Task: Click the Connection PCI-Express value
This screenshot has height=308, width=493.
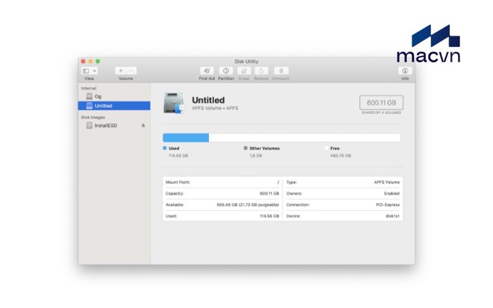Action: pyautogui.click(x=388, y=205)
